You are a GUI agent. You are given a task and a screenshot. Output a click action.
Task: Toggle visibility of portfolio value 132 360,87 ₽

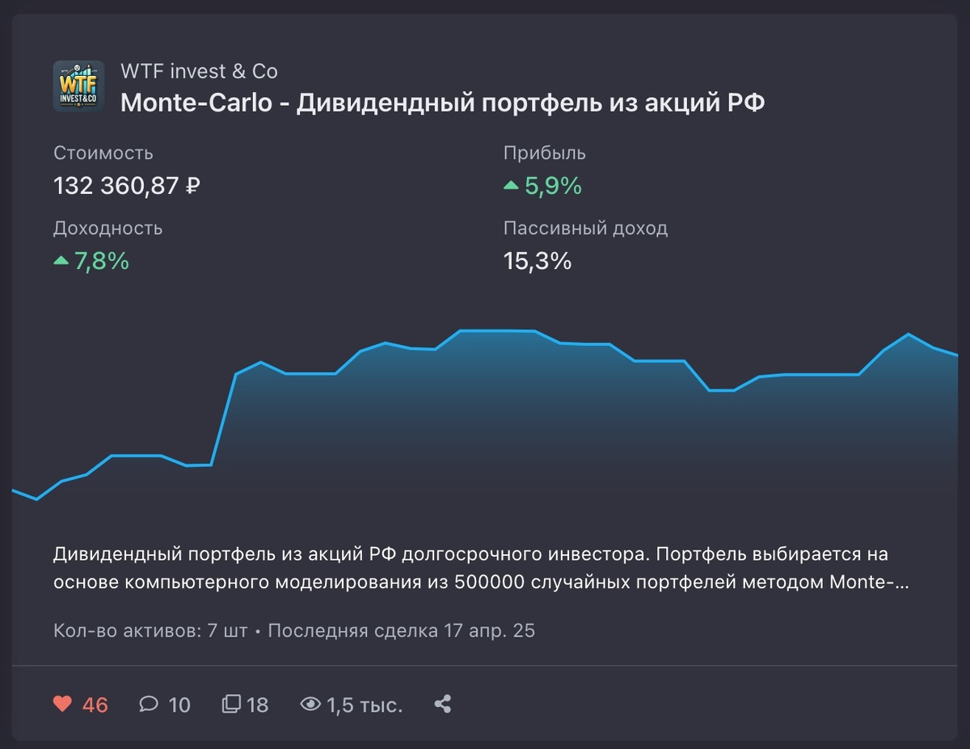click(x=126, y=186)
